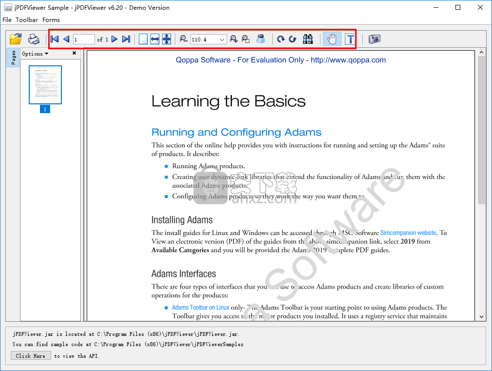
Task: Open the Toolbar menu
Action: click(x=27, y=20)
